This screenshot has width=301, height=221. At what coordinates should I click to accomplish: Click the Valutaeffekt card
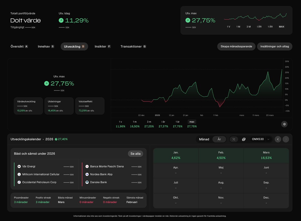(90, 106)
